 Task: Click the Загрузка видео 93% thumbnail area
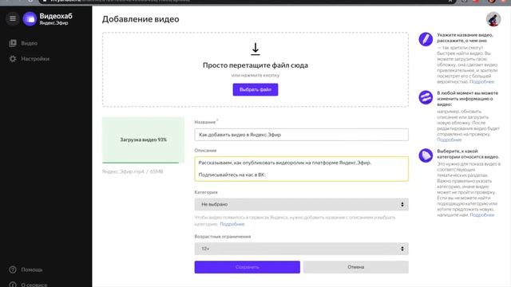[x=143, y=140]
